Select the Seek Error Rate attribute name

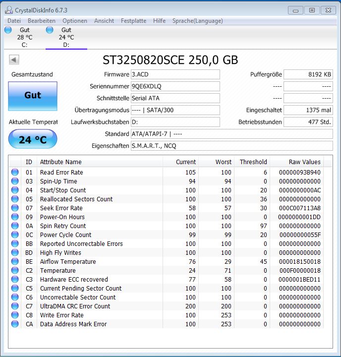[61, 208]
